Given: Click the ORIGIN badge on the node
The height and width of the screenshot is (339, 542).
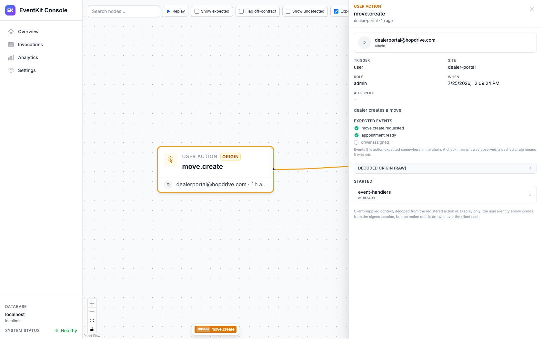Looking at the screenshot, I should point(230,157).
